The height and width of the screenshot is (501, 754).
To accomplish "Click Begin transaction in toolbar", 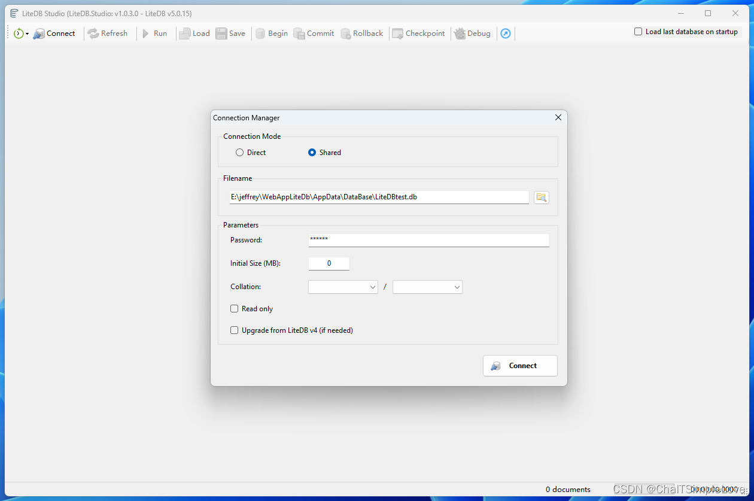I will [271, 34].
